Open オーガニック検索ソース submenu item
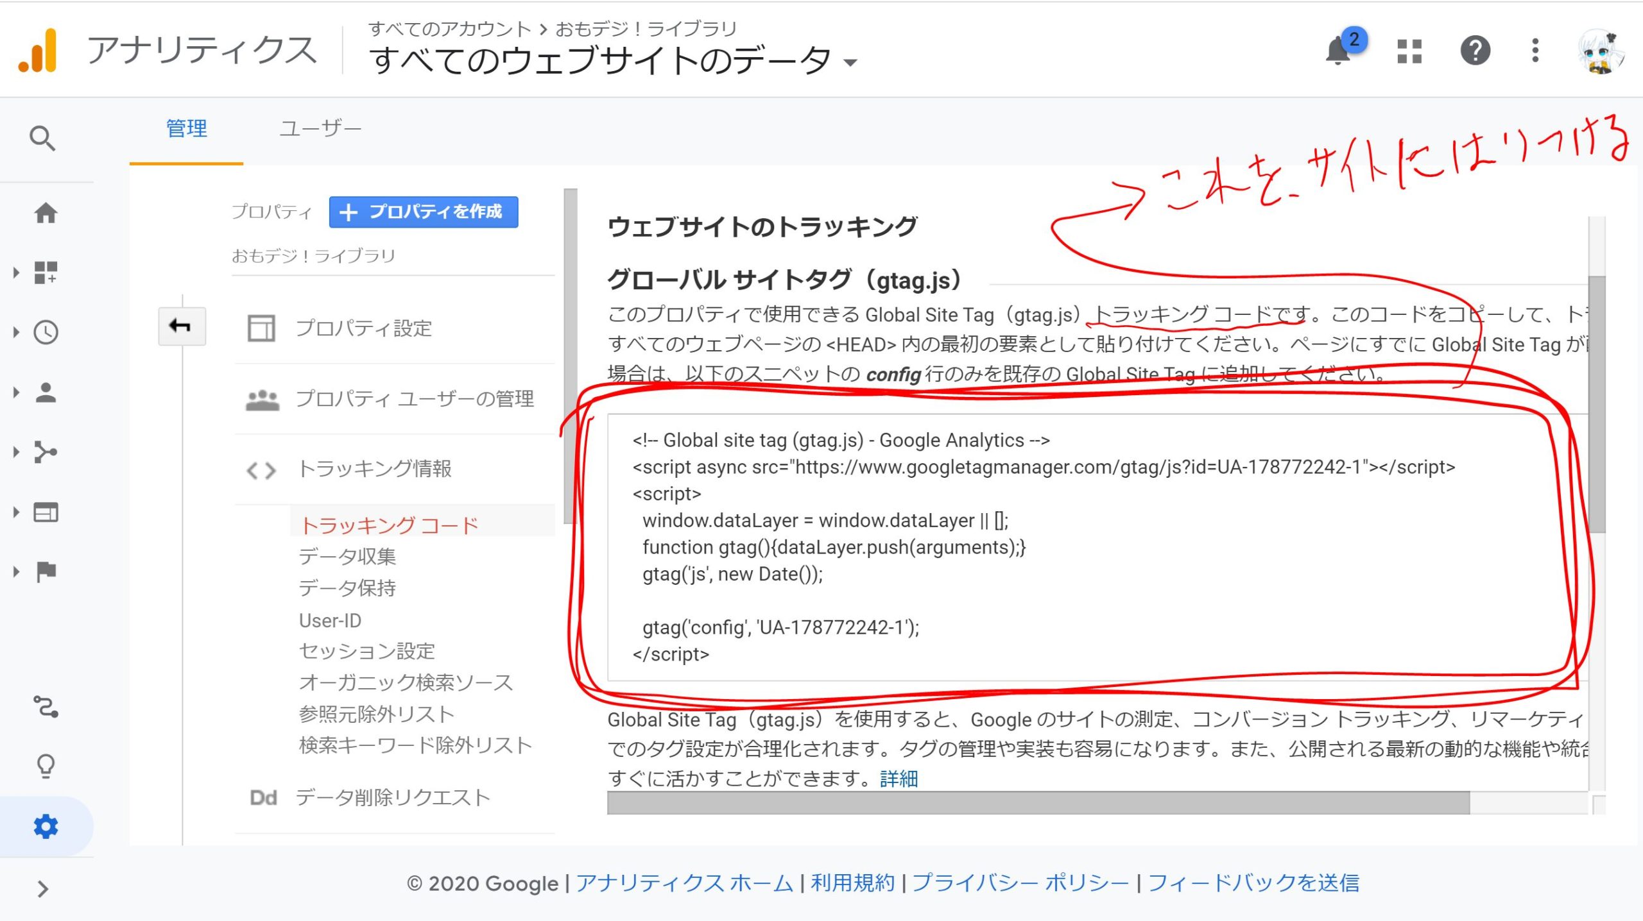 coord(406,682)
